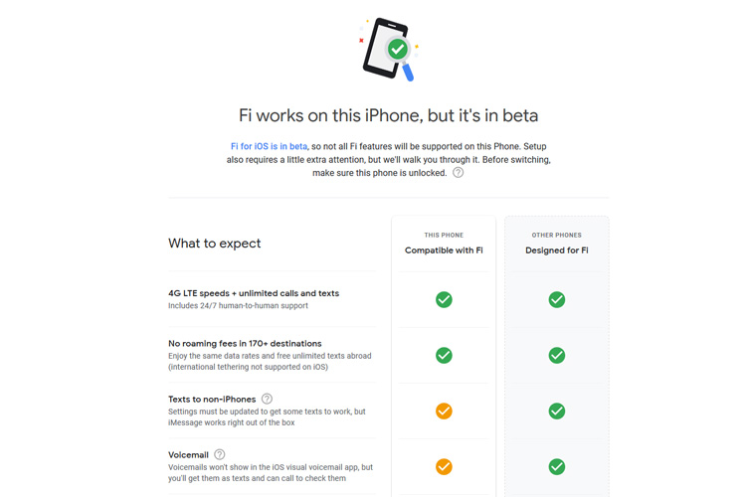Click '4G LTE speeds + unlimited calls' row title
The image size is (746, 497).
click(x=254, y=293)
